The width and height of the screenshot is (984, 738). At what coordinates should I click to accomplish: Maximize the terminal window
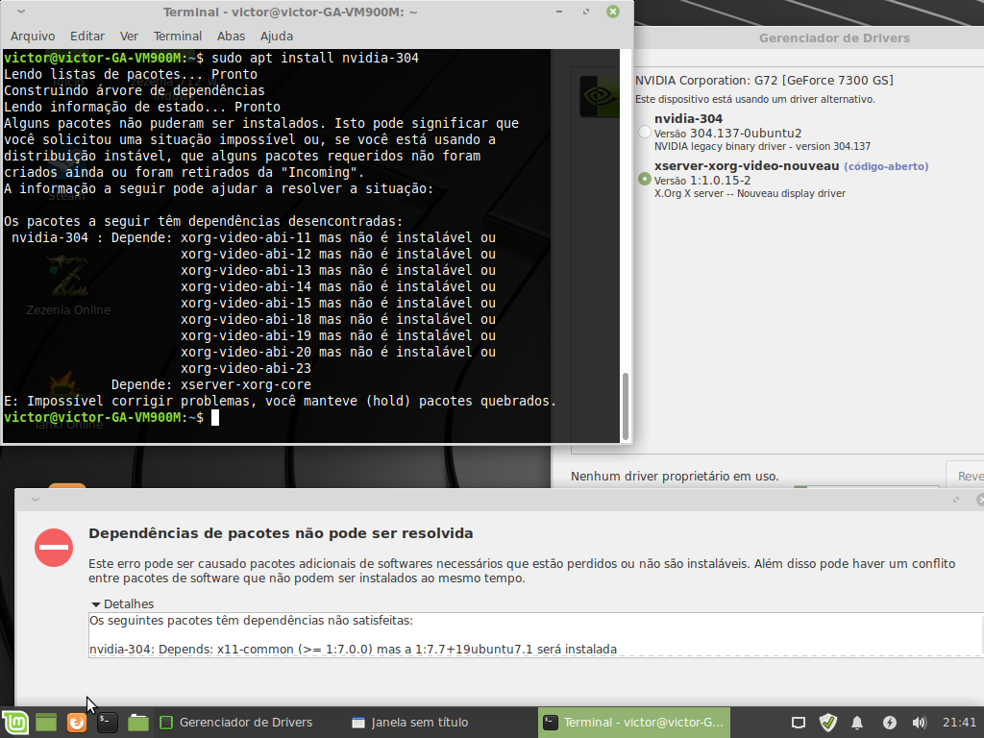click(x=586, y=12)
